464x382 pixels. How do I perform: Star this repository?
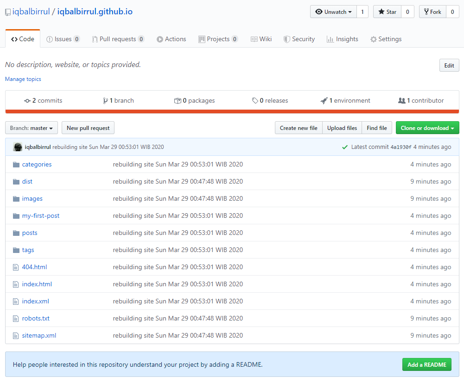pyautogui.click(x=387, y=12)
